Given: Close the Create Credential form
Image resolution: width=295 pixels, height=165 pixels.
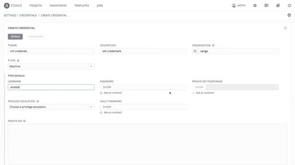Looking at the screenshot, I should (285, 28).
